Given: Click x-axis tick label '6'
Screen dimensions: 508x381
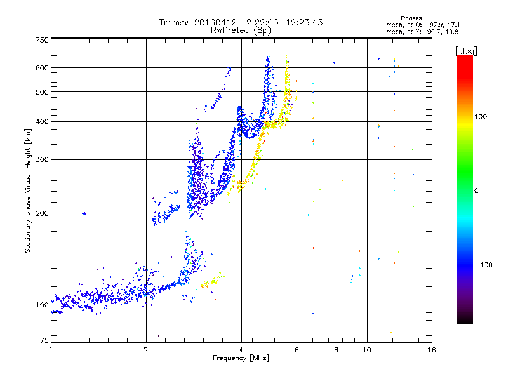Looking at the screenshot, I should [x=297, y=350].
